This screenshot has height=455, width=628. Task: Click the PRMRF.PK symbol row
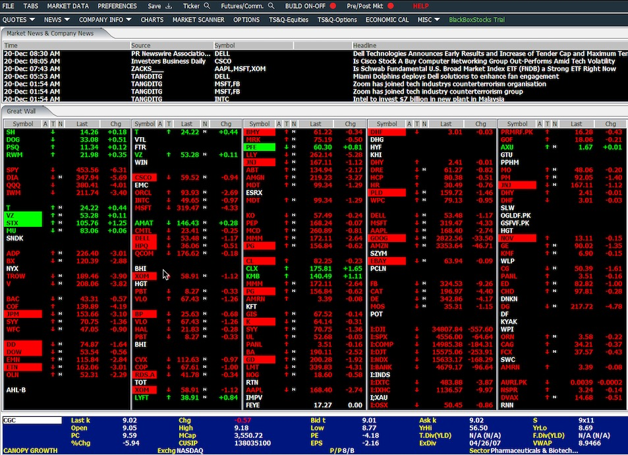point(562,132)
